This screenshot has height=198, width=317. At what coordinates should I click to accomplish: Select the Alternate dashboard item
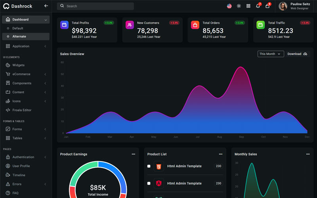coord(26,36)
